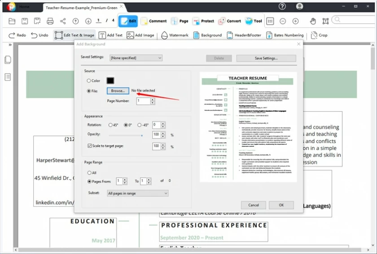
Task: Select the Crop tool
Action: tap(319, 35)
